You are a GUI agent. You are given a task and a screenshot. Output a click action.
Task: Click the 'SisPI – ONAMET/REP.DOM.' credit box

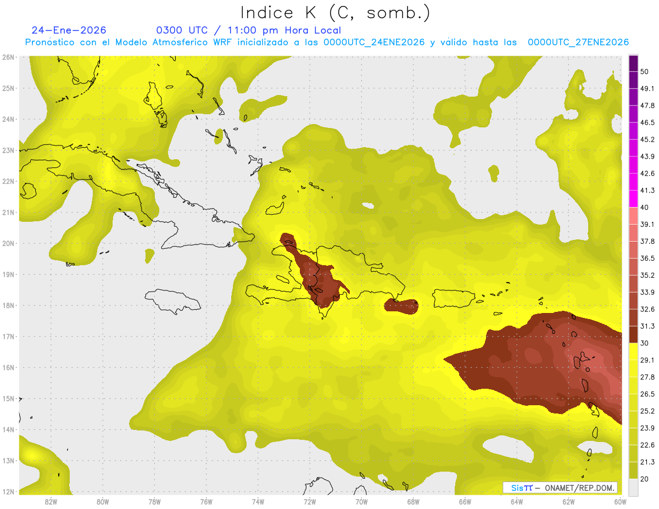tap(560, 488)
